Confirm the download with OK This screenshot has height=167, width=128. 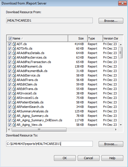[x=65, y=158]
